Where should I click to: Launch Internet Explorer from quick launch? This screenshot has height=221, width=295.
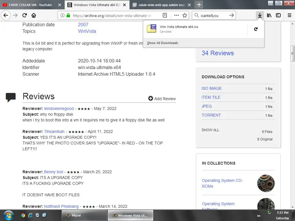point(30,215)
